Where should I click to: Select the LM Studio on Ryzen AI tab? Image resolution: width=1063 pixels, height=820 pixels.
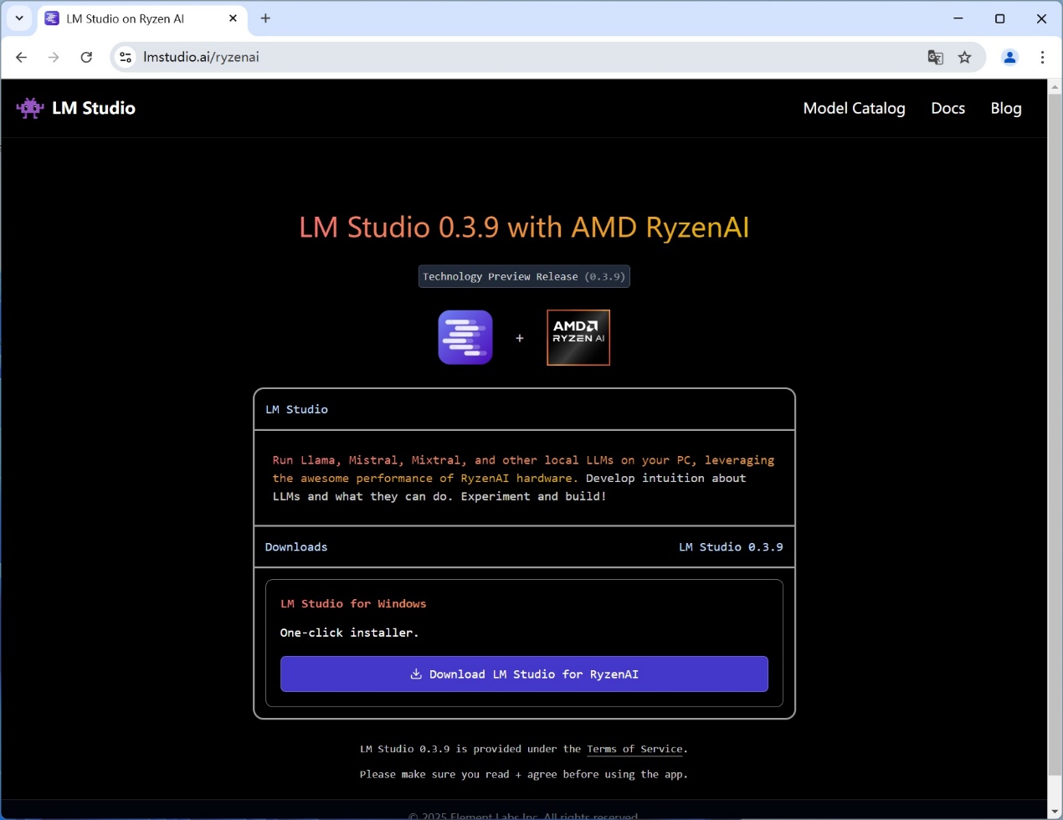142,18
